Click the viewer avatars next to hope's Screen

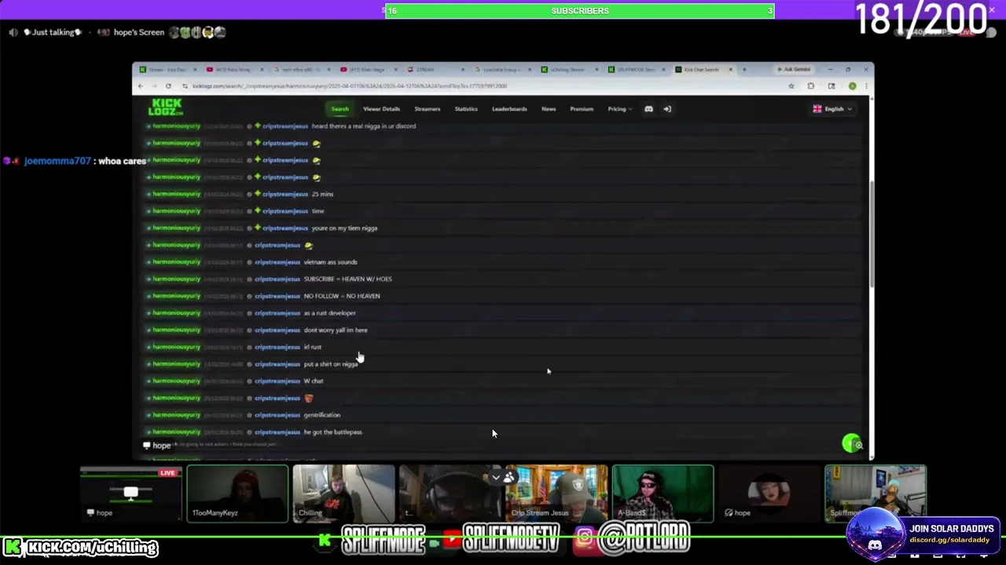198,32
